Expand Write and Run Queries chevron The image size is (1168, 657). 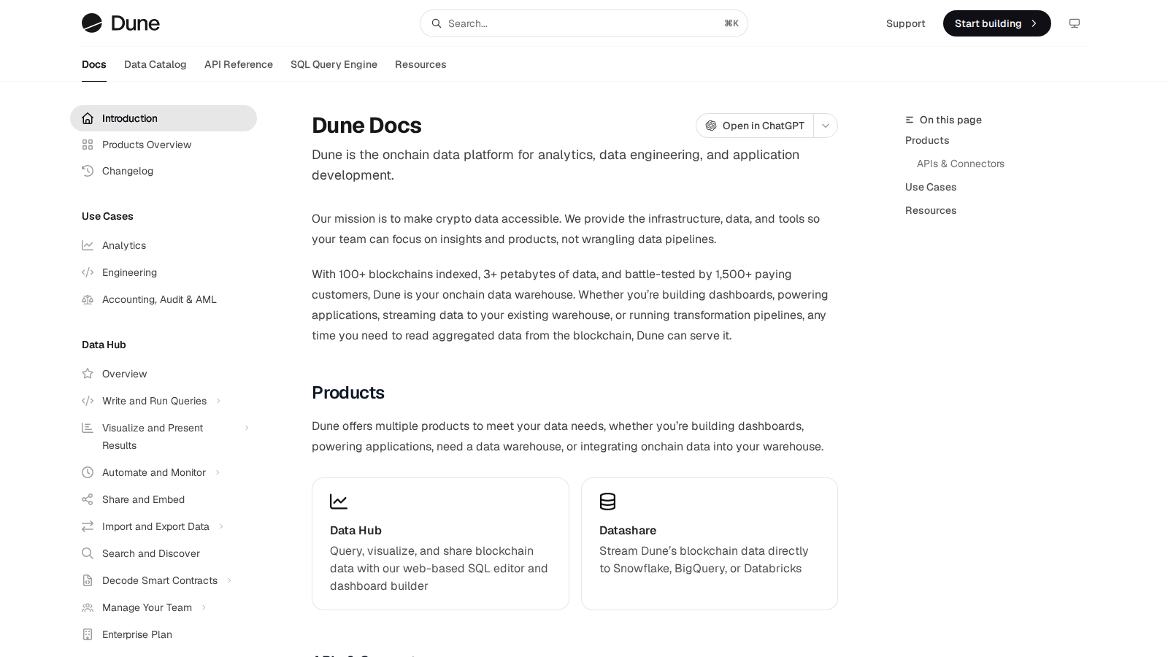218,401
